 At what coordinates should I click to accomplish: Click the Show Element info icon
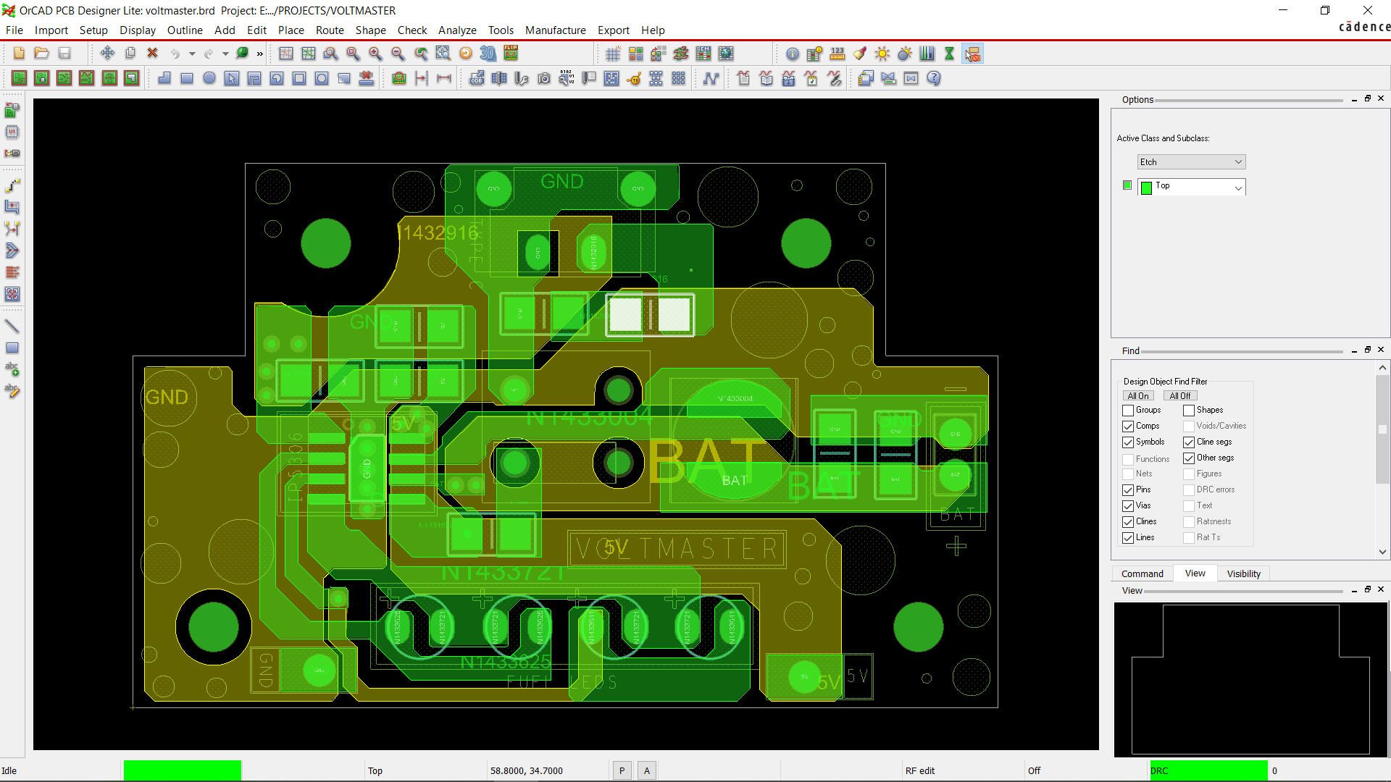793,54
